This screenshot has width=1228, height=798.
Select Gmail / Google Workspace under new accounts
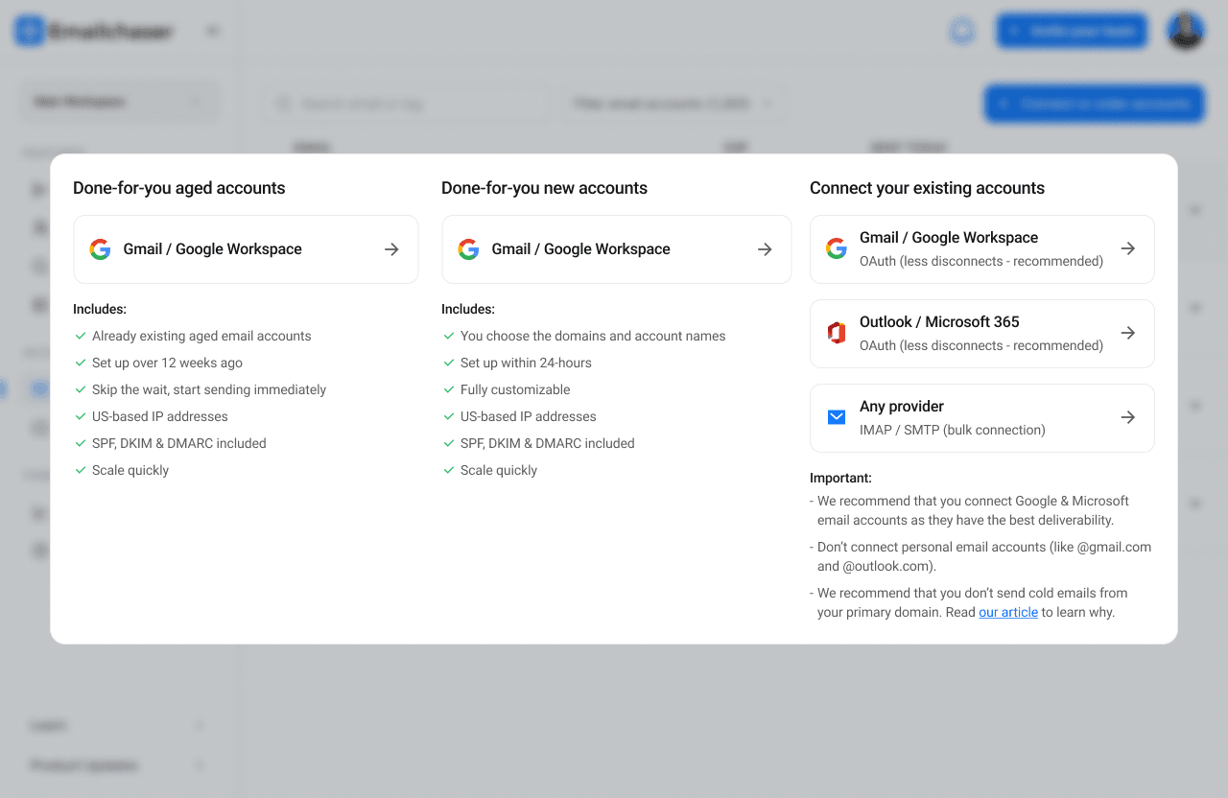point(616,248)
